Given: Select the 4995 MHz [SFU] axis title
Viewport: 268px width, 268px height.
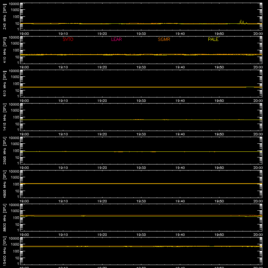Looking at the screenshot, I should [4, 184].
